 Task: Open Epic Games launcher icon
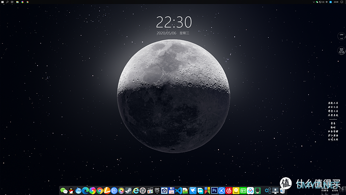click(x=157, y=190)
